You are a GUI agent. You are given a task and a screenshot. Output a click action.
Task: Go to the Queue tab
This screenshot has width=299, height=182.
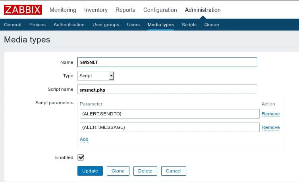click(x=212, y=25)
